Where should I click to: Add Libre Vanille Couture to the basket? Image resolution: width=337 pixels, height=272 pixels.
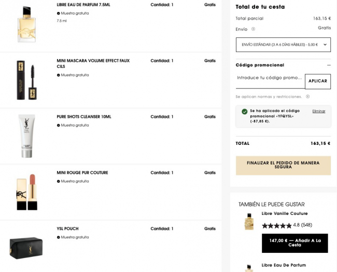[294, 243]
